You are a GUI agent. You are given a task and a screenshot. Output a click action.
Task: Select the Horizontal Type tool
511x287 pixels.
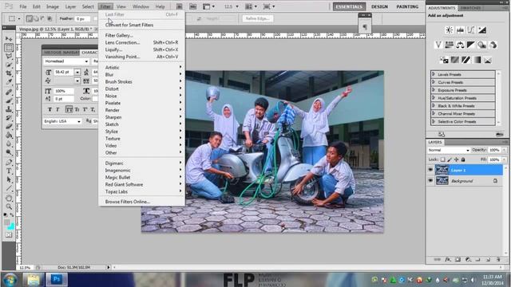[x=9, y=171]
